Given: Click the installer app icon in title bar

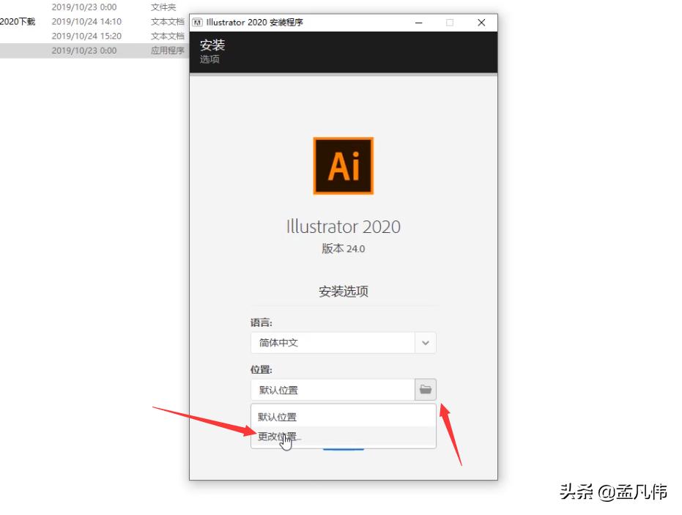Looking at the screenshot, I should [x=198, y=23].
